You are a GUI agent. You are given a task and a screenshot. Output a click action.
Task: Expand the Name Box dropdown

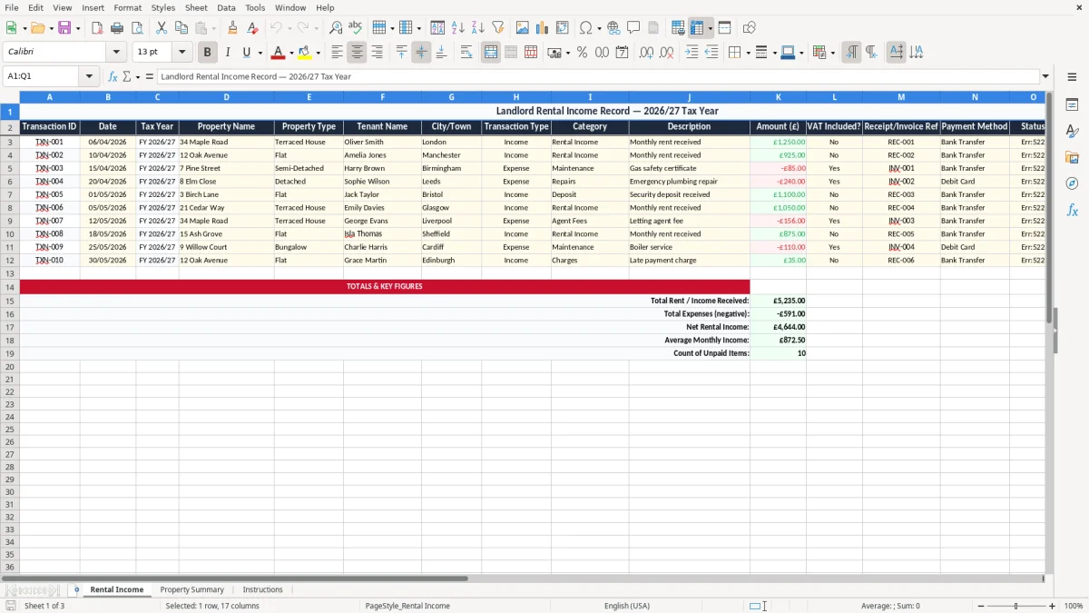point(89,76)
